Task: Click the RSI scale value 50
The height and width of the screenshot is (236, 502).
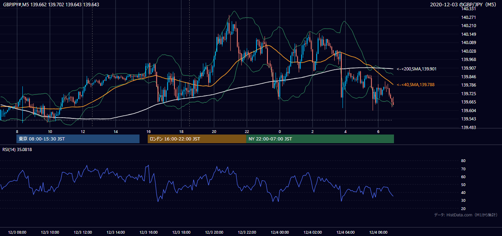Action: (463, 184)
